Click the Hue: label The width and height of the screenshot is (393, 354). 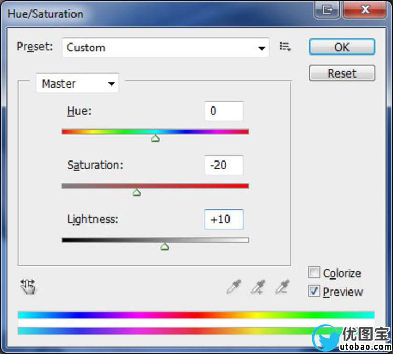(x=79, y=111)
